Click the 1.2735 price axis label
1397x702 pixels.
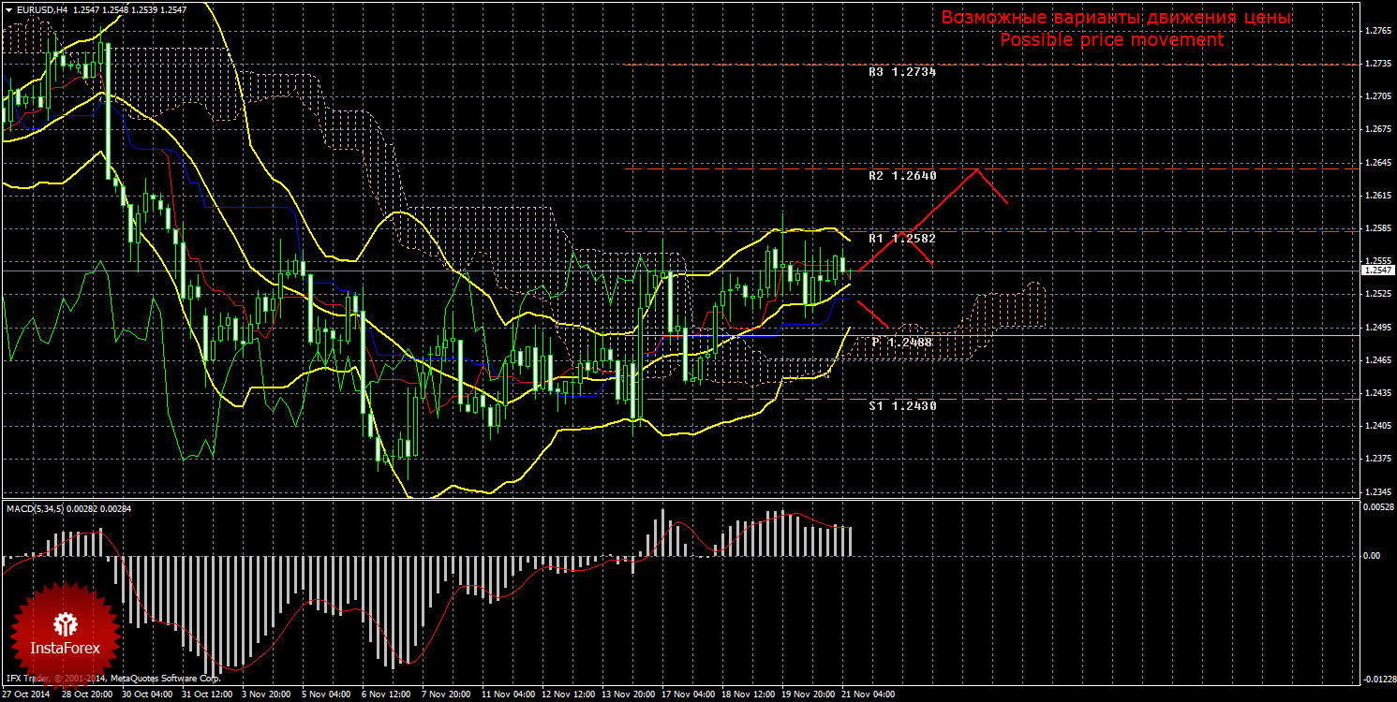1379,65
